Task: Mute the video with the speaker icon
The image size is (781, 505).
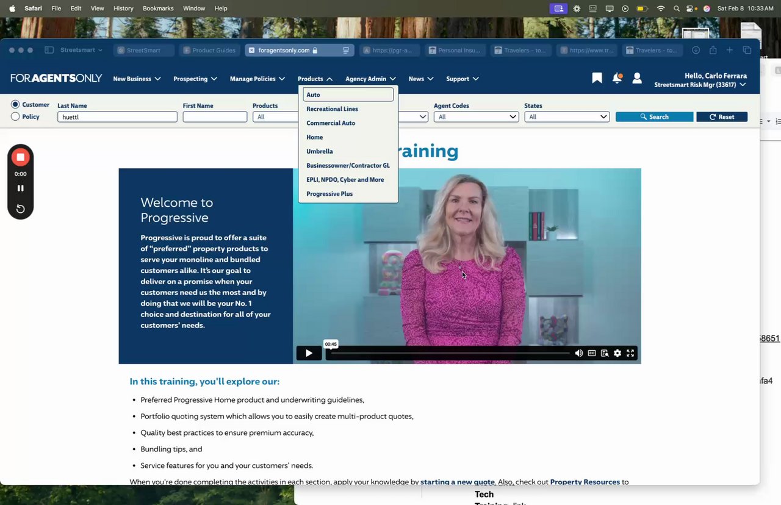Action: click(x=578, y=353)
